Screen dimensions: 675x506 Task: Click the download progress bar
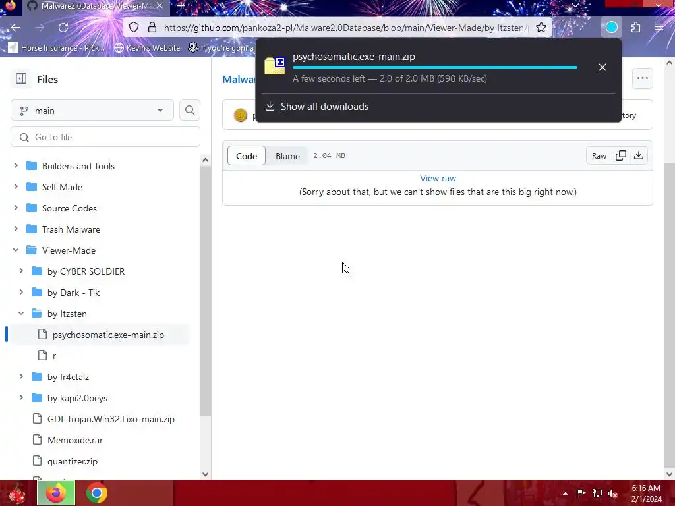point(435,67)
